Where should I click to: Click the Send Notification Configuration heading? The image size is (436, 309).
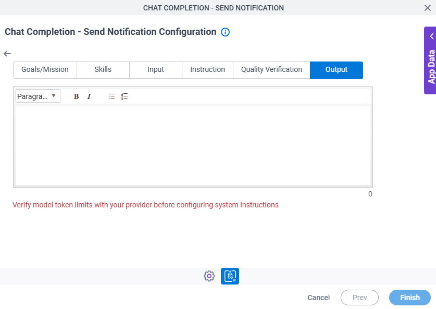(110, 32)
